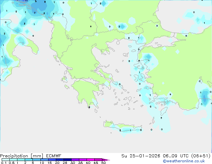Pick the 25–30 mm dark navy swatch
This screenshot has height=164, width=212.
[68, 160]
